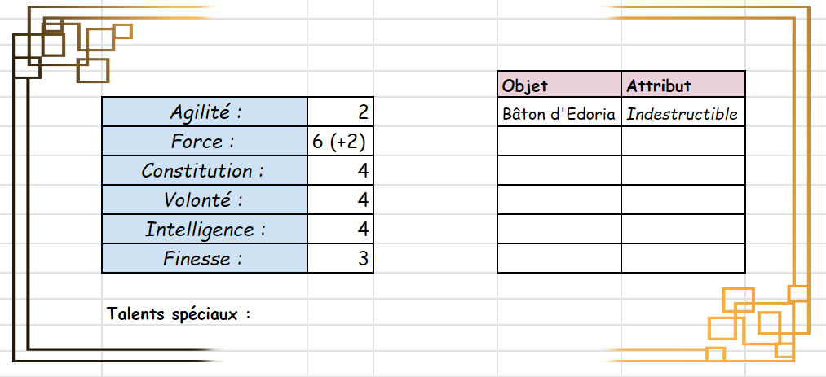This screenshot has width=826, height=377.
Task: Click the Force value cell 6 (+2)
Action: click(340, 141)
